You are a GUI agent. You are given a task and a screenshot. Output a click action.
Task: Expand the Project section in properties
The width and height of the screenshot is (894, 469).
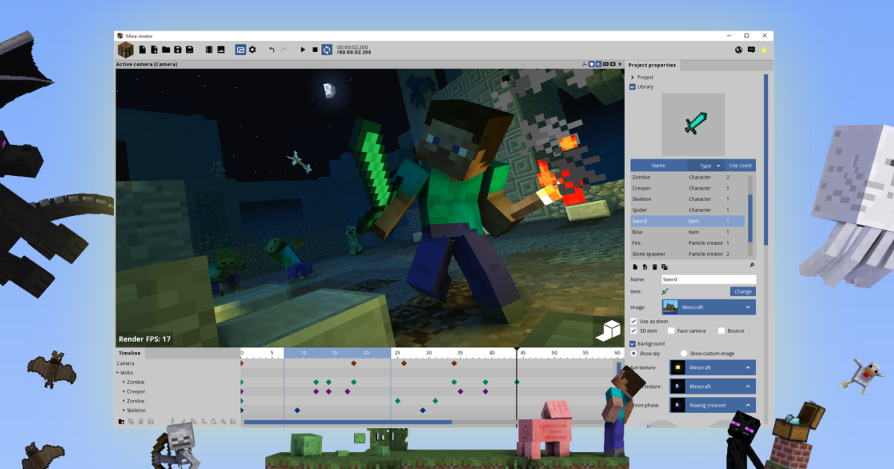(x=633, y=77)
